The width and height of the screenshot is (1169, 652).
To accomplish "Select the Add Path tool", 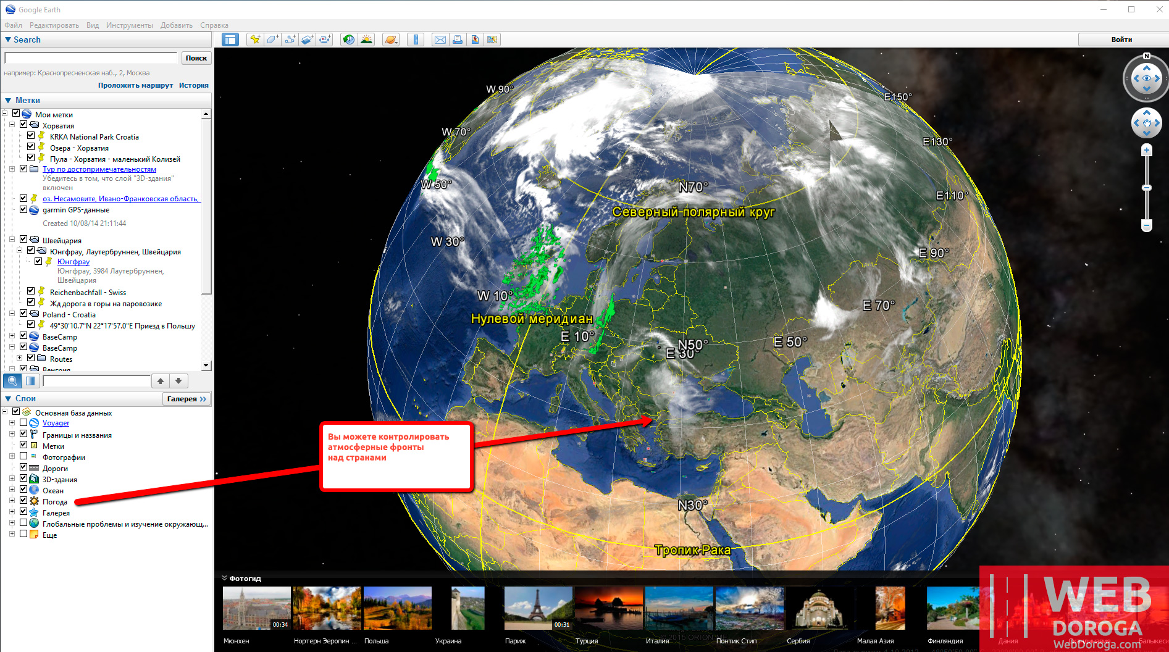I will click(x=290, y=40).
